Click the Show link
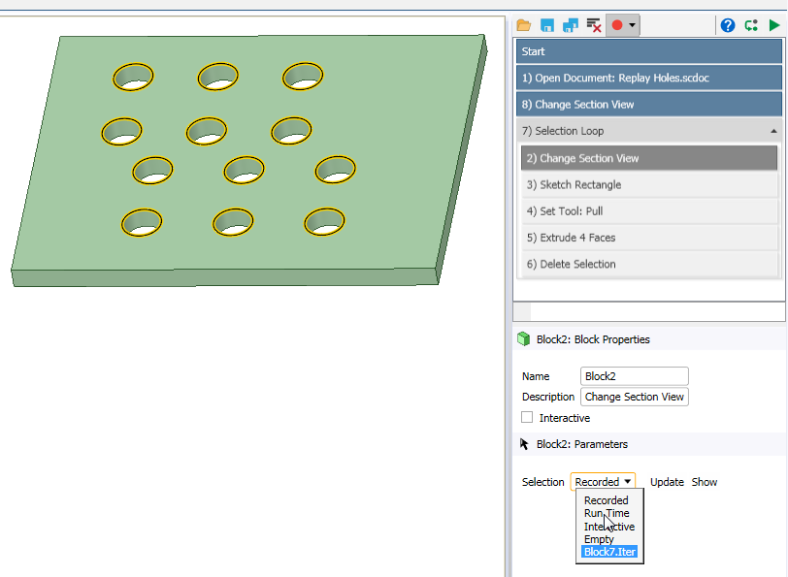This screenshot has width=788, height=577. tap(705, 482)
